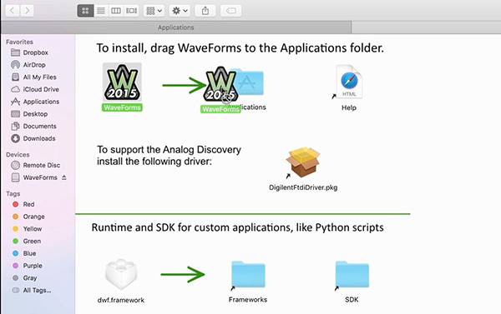Open the item arrangement dropdown
501x314 pixels.
pyautogui.click(x=154, y=11)
